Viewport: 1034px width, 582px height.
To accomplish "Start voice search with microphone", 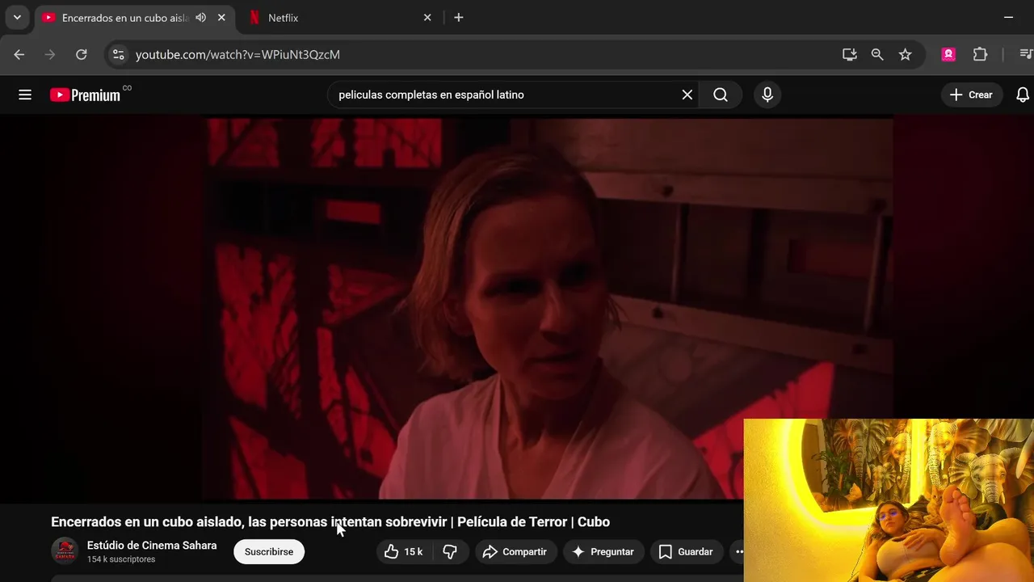I will point(767,95).
